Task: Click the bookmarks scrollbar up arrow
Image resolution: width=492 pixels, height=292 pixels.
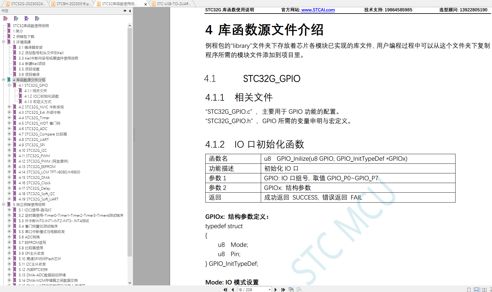Action: tap(130, 26)
